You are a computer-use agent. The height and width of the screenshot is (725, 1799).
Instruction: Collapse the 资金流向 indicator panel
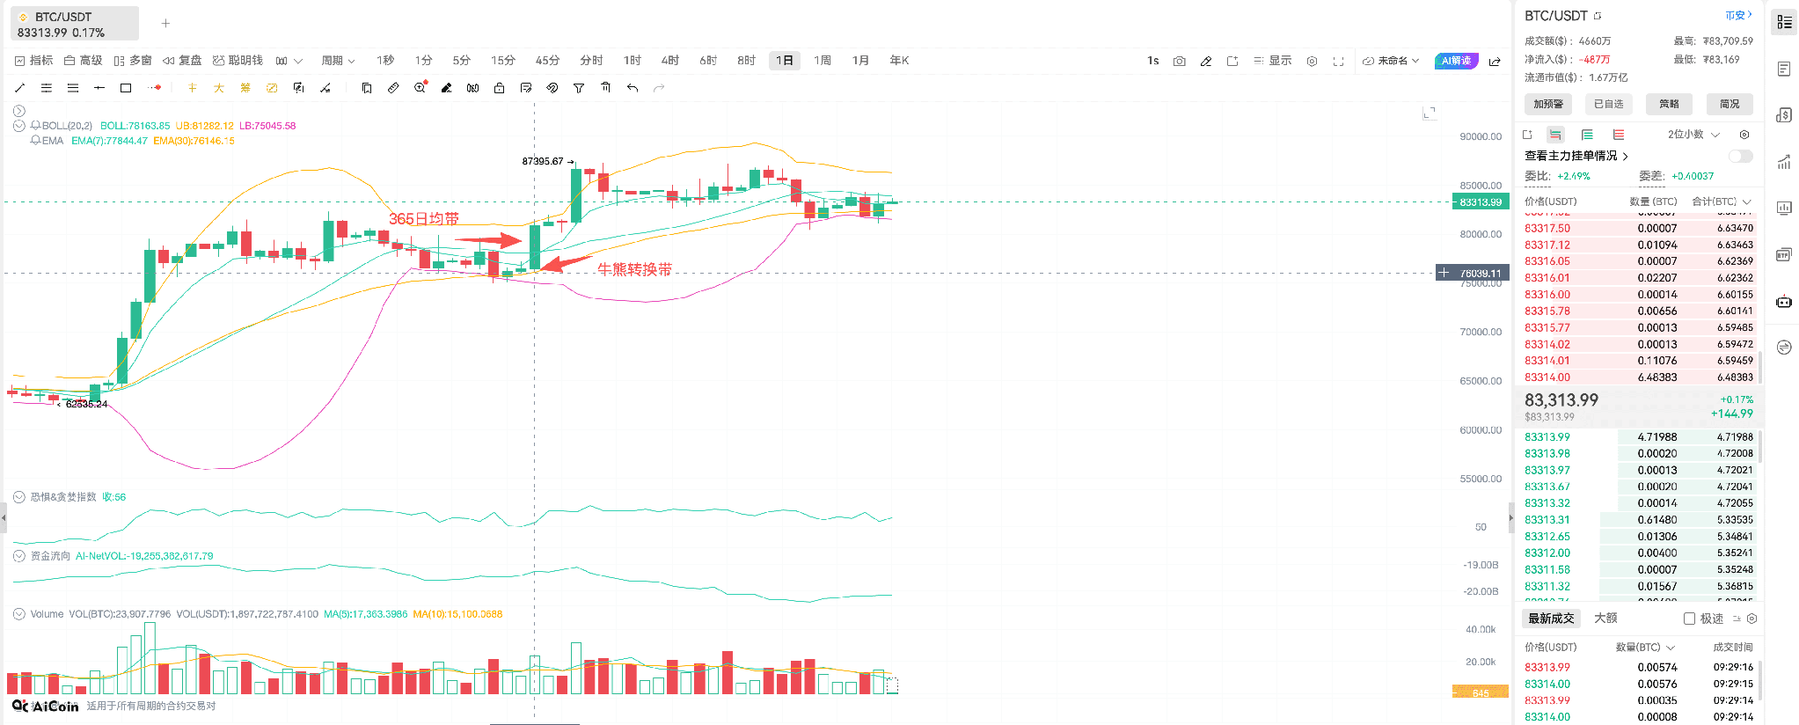coord(19,556)
